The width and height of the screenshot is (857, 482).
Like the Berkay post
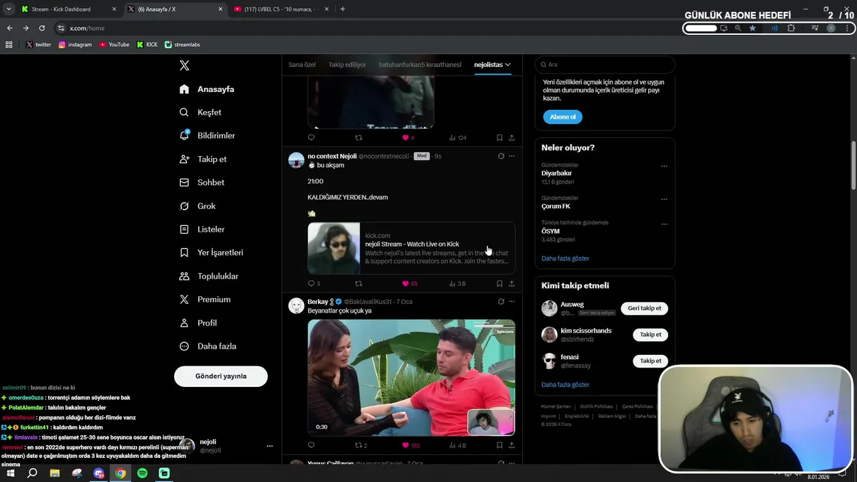point(406,445)
